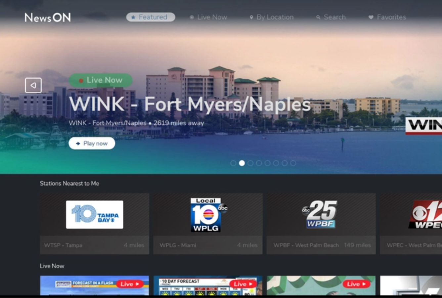Open the Search tab

[x=331, y=17]
